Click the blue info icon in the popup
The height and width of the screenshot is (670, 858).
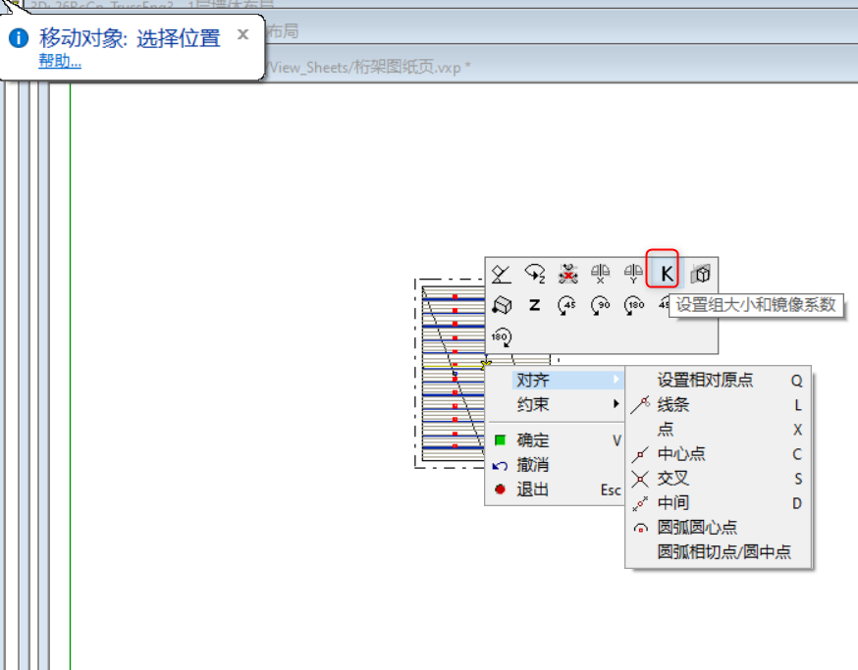click(18, 38)
